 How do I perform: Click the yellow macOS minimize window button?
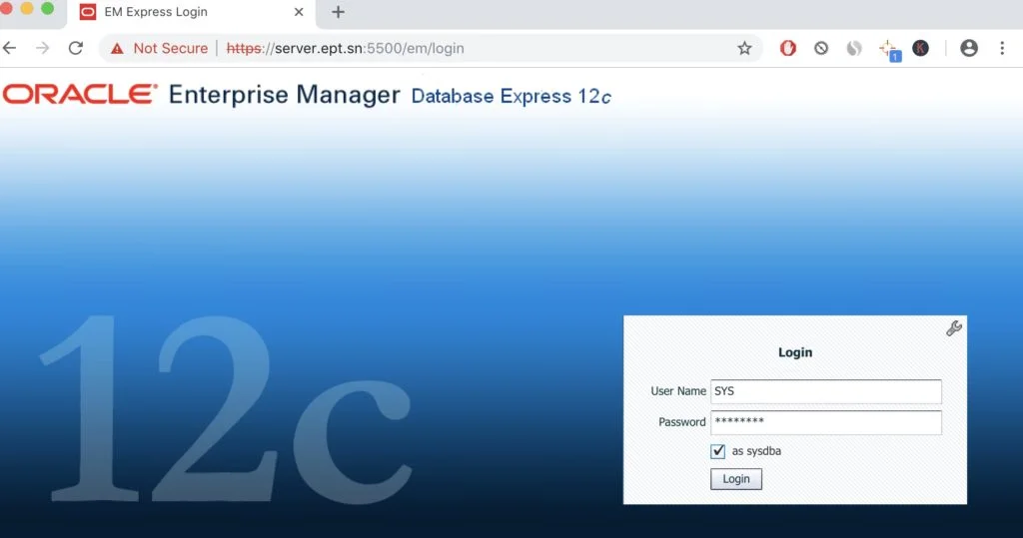pyautogui.click(x=27, y=8)
